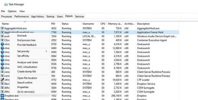Open the Options menu

12,11
